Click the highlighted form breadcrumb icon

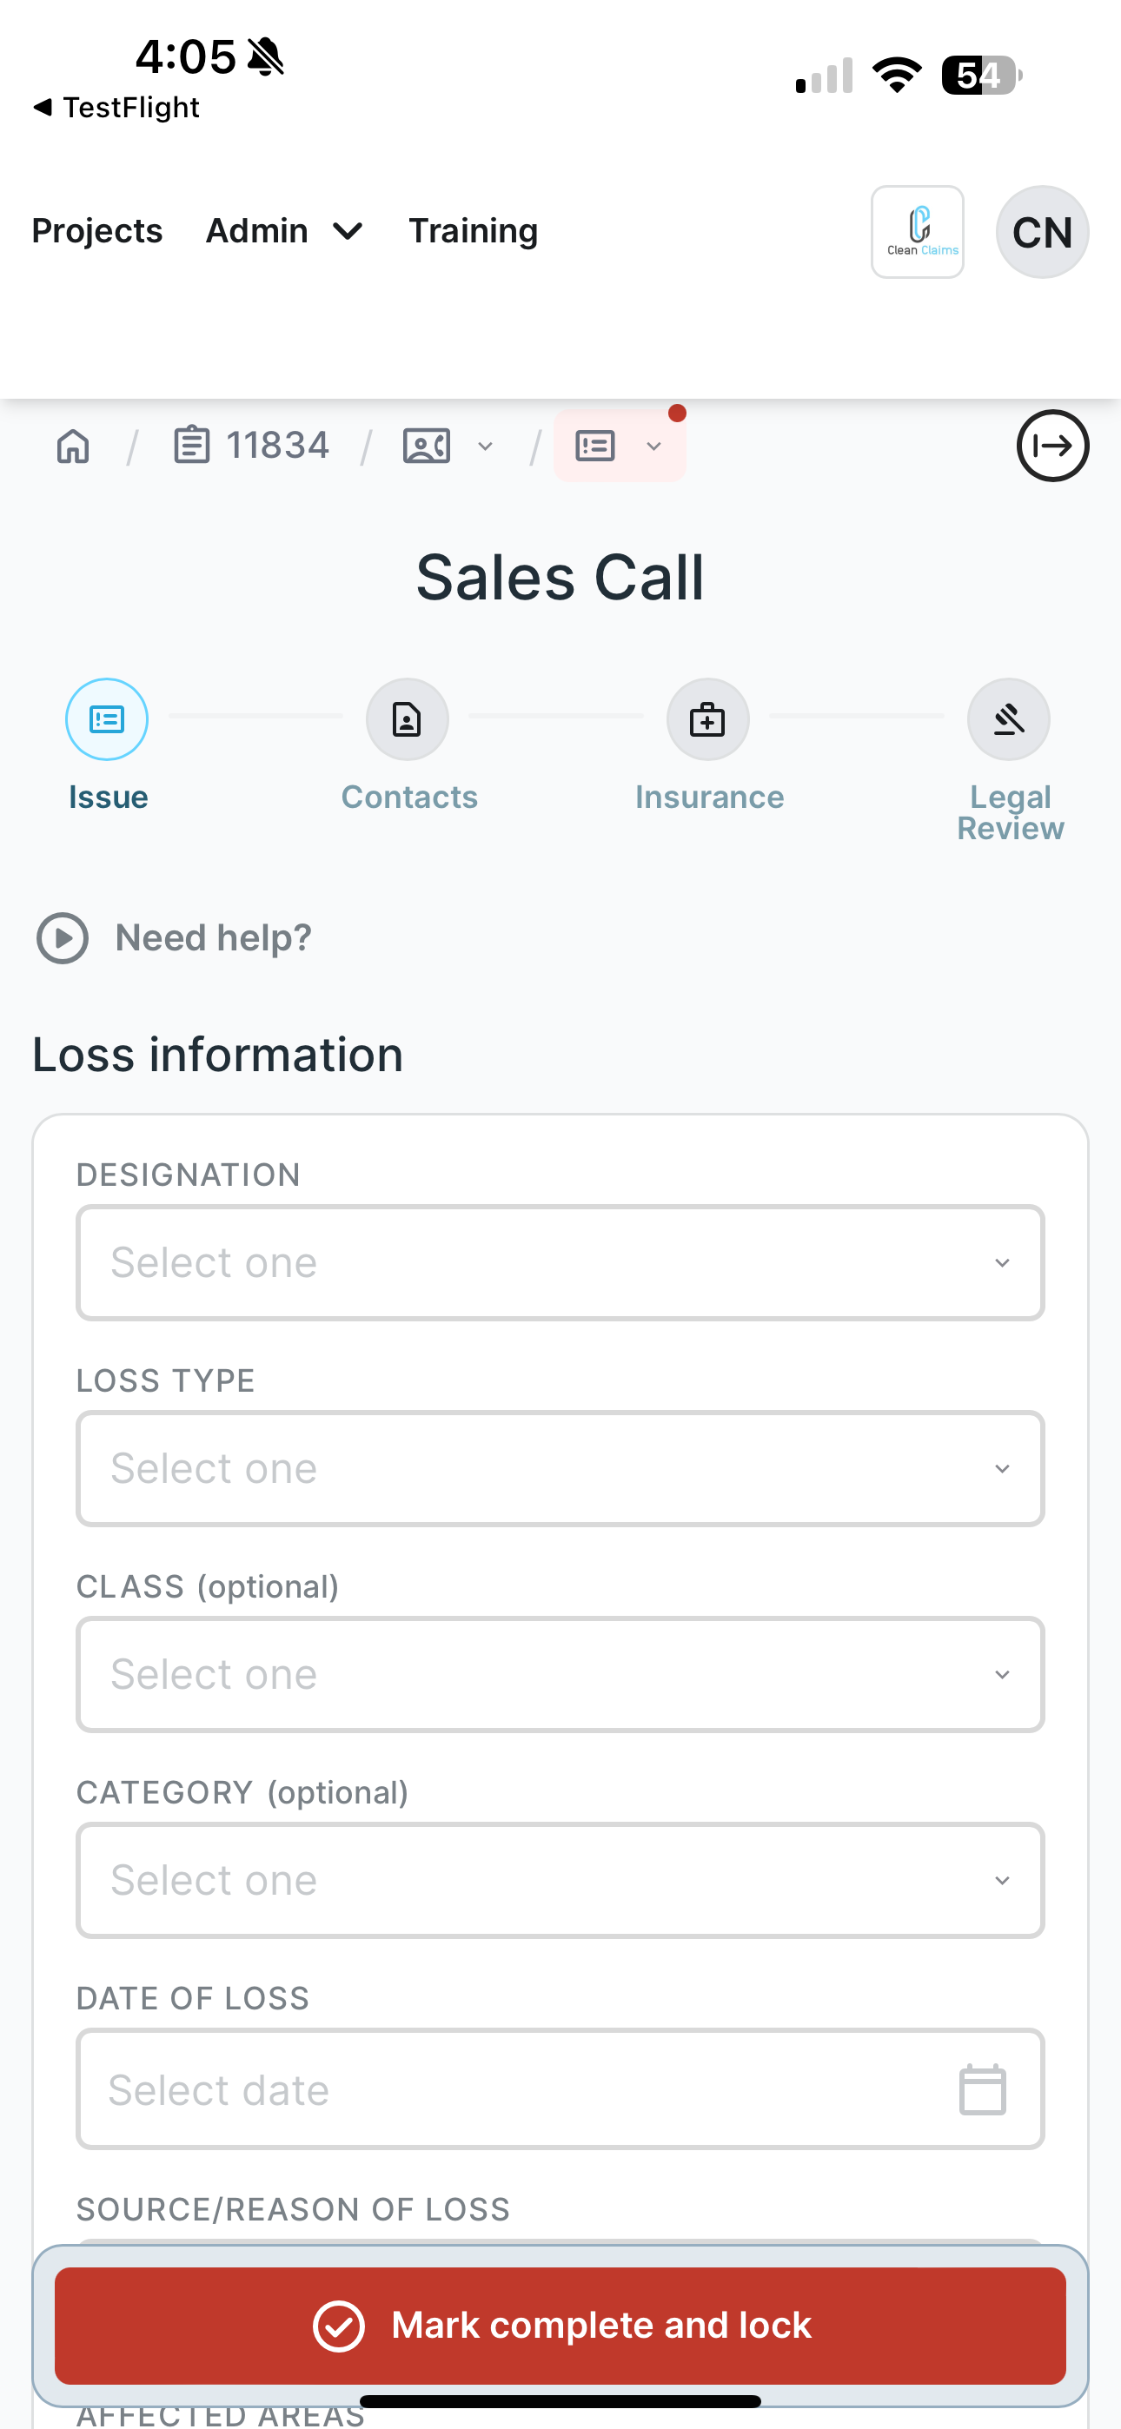click(595, 446)
